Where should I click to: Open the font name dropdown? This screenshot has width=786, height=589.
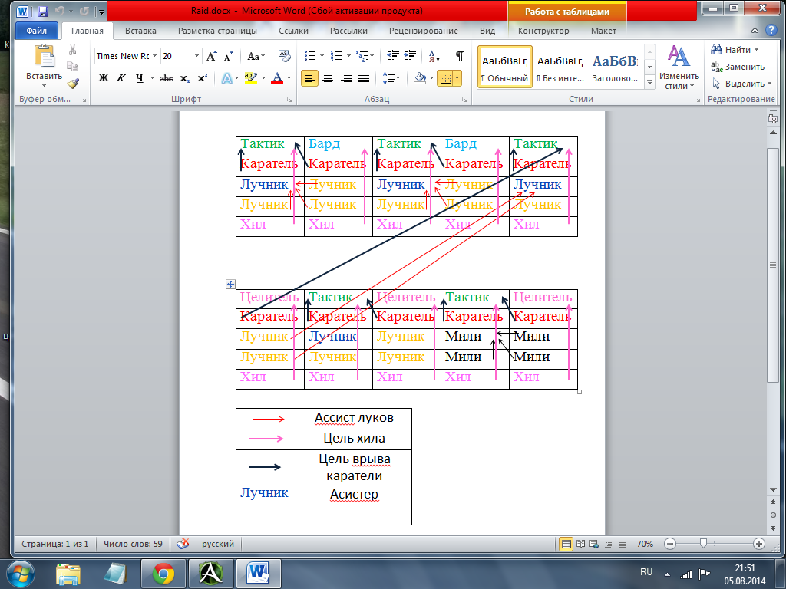point(155,56)
